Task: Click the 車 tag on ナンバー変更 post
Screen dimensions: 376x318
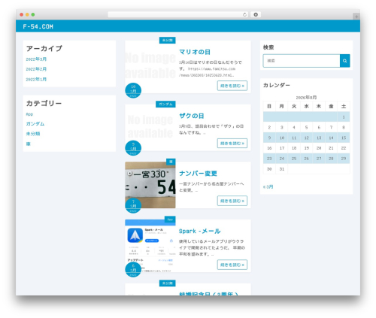Action: click(171, 162)
